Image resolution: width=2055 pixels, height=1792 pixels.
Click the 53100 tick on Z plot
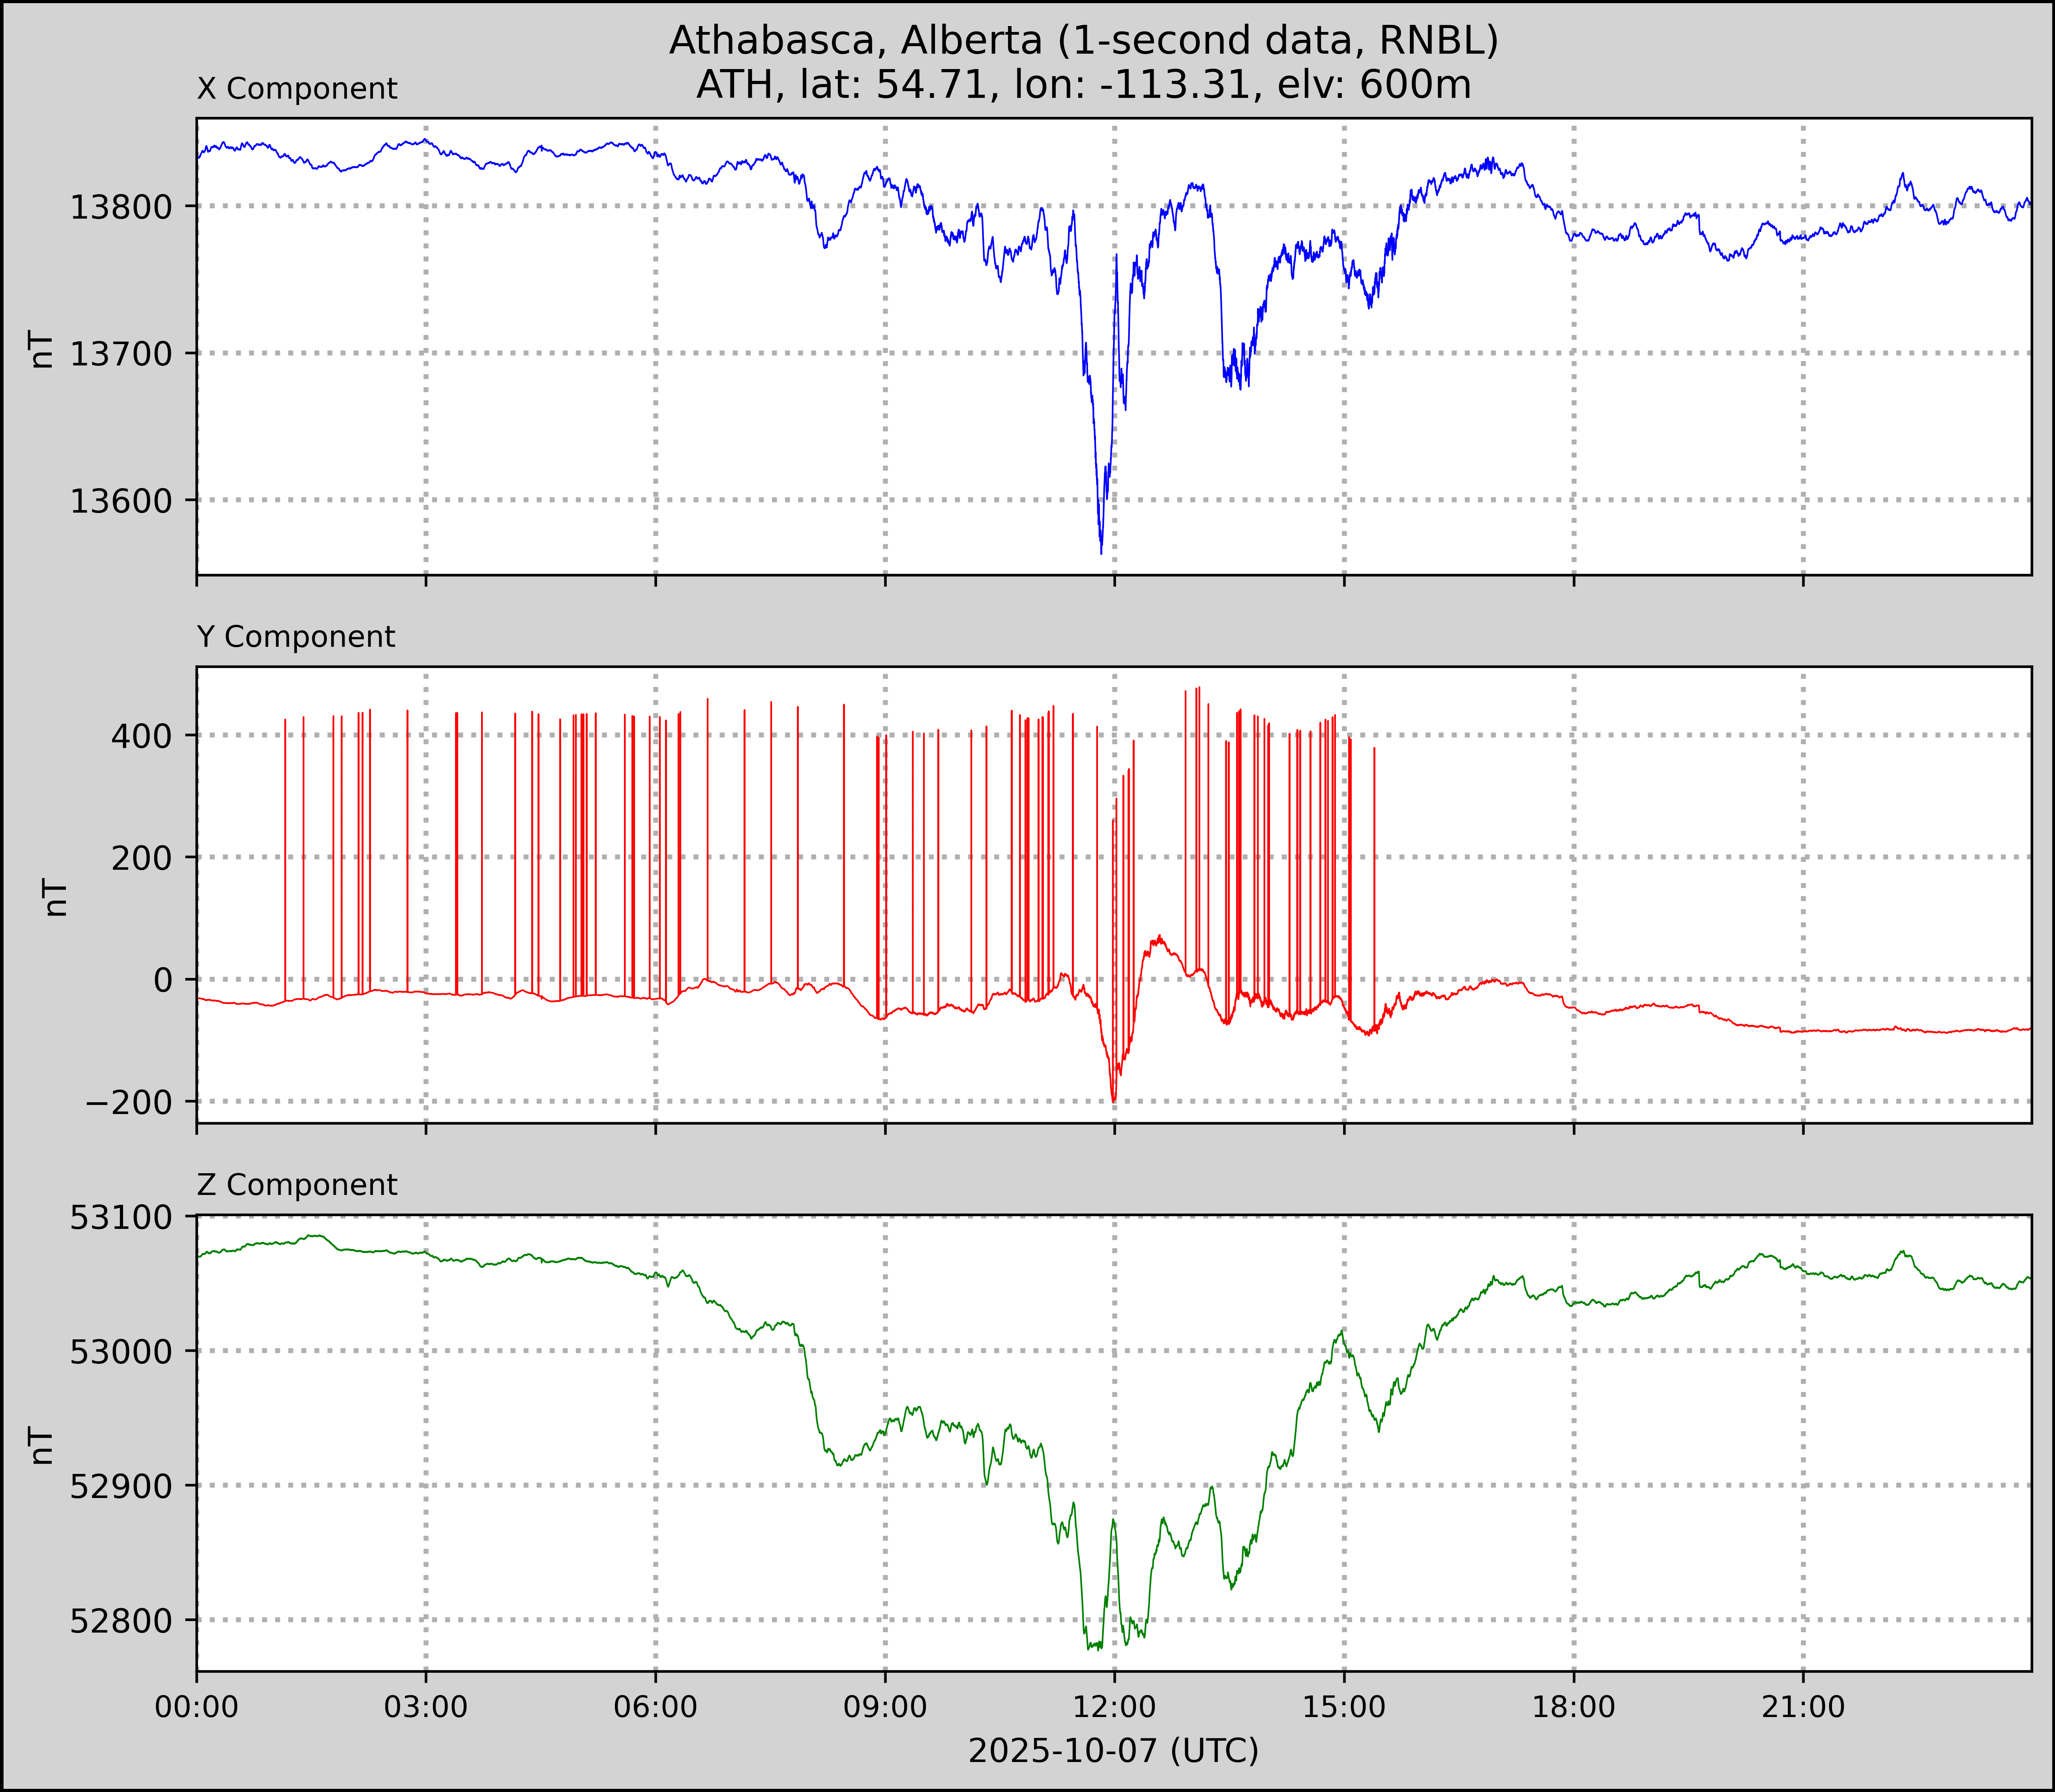pyautogui.click(x=121, y=1218)
